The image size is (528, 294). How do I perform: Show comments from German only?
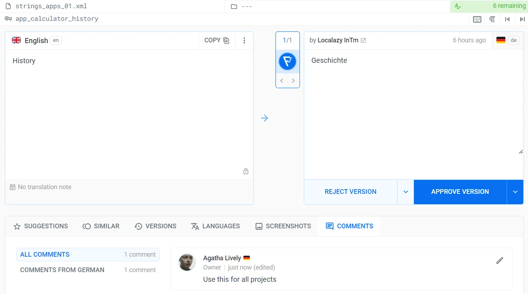tap(62, 270)
